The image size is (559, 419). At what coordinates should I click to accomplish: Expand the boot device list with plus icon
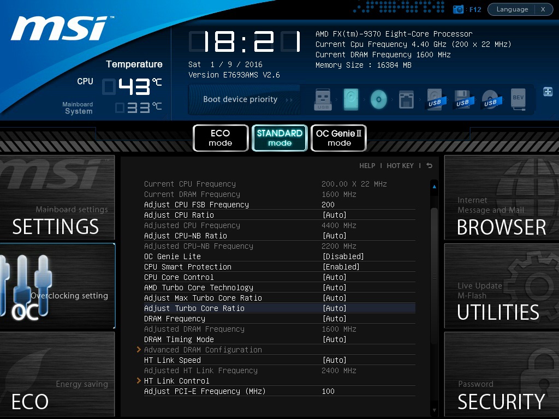click(548, 92)
